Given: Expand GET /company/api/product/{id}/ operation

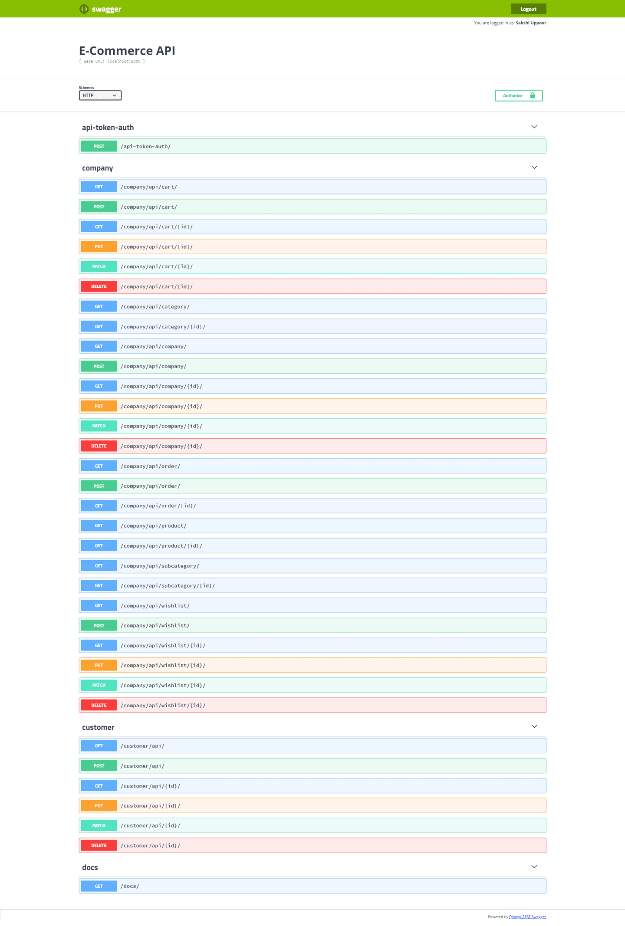Looking at the screenshot, I should pyautogui.click(x=312, y=545).
